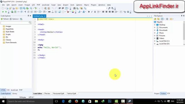Click the up-folder icon in File Explorer

[155, 19]
